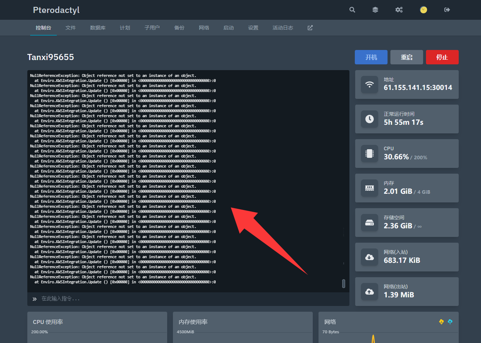
Task: Click the uptime clock icon
Action: [x=370, y=119]
